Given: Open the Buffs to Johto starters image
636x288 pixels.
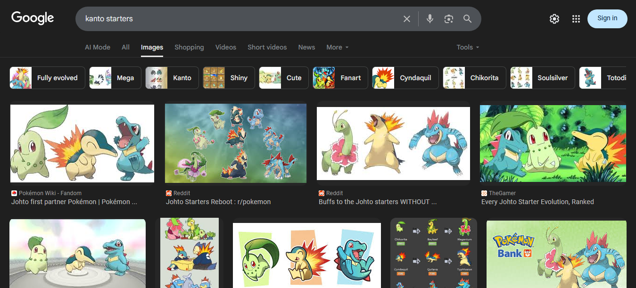Looking at the screenshot, I should pyautogui.click(x=393, y=143).
